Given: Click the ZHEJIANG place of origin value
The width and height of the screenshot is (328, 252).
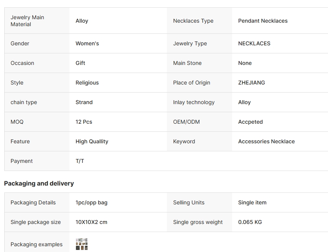Looking at the screenshot, I should [251, 83].
